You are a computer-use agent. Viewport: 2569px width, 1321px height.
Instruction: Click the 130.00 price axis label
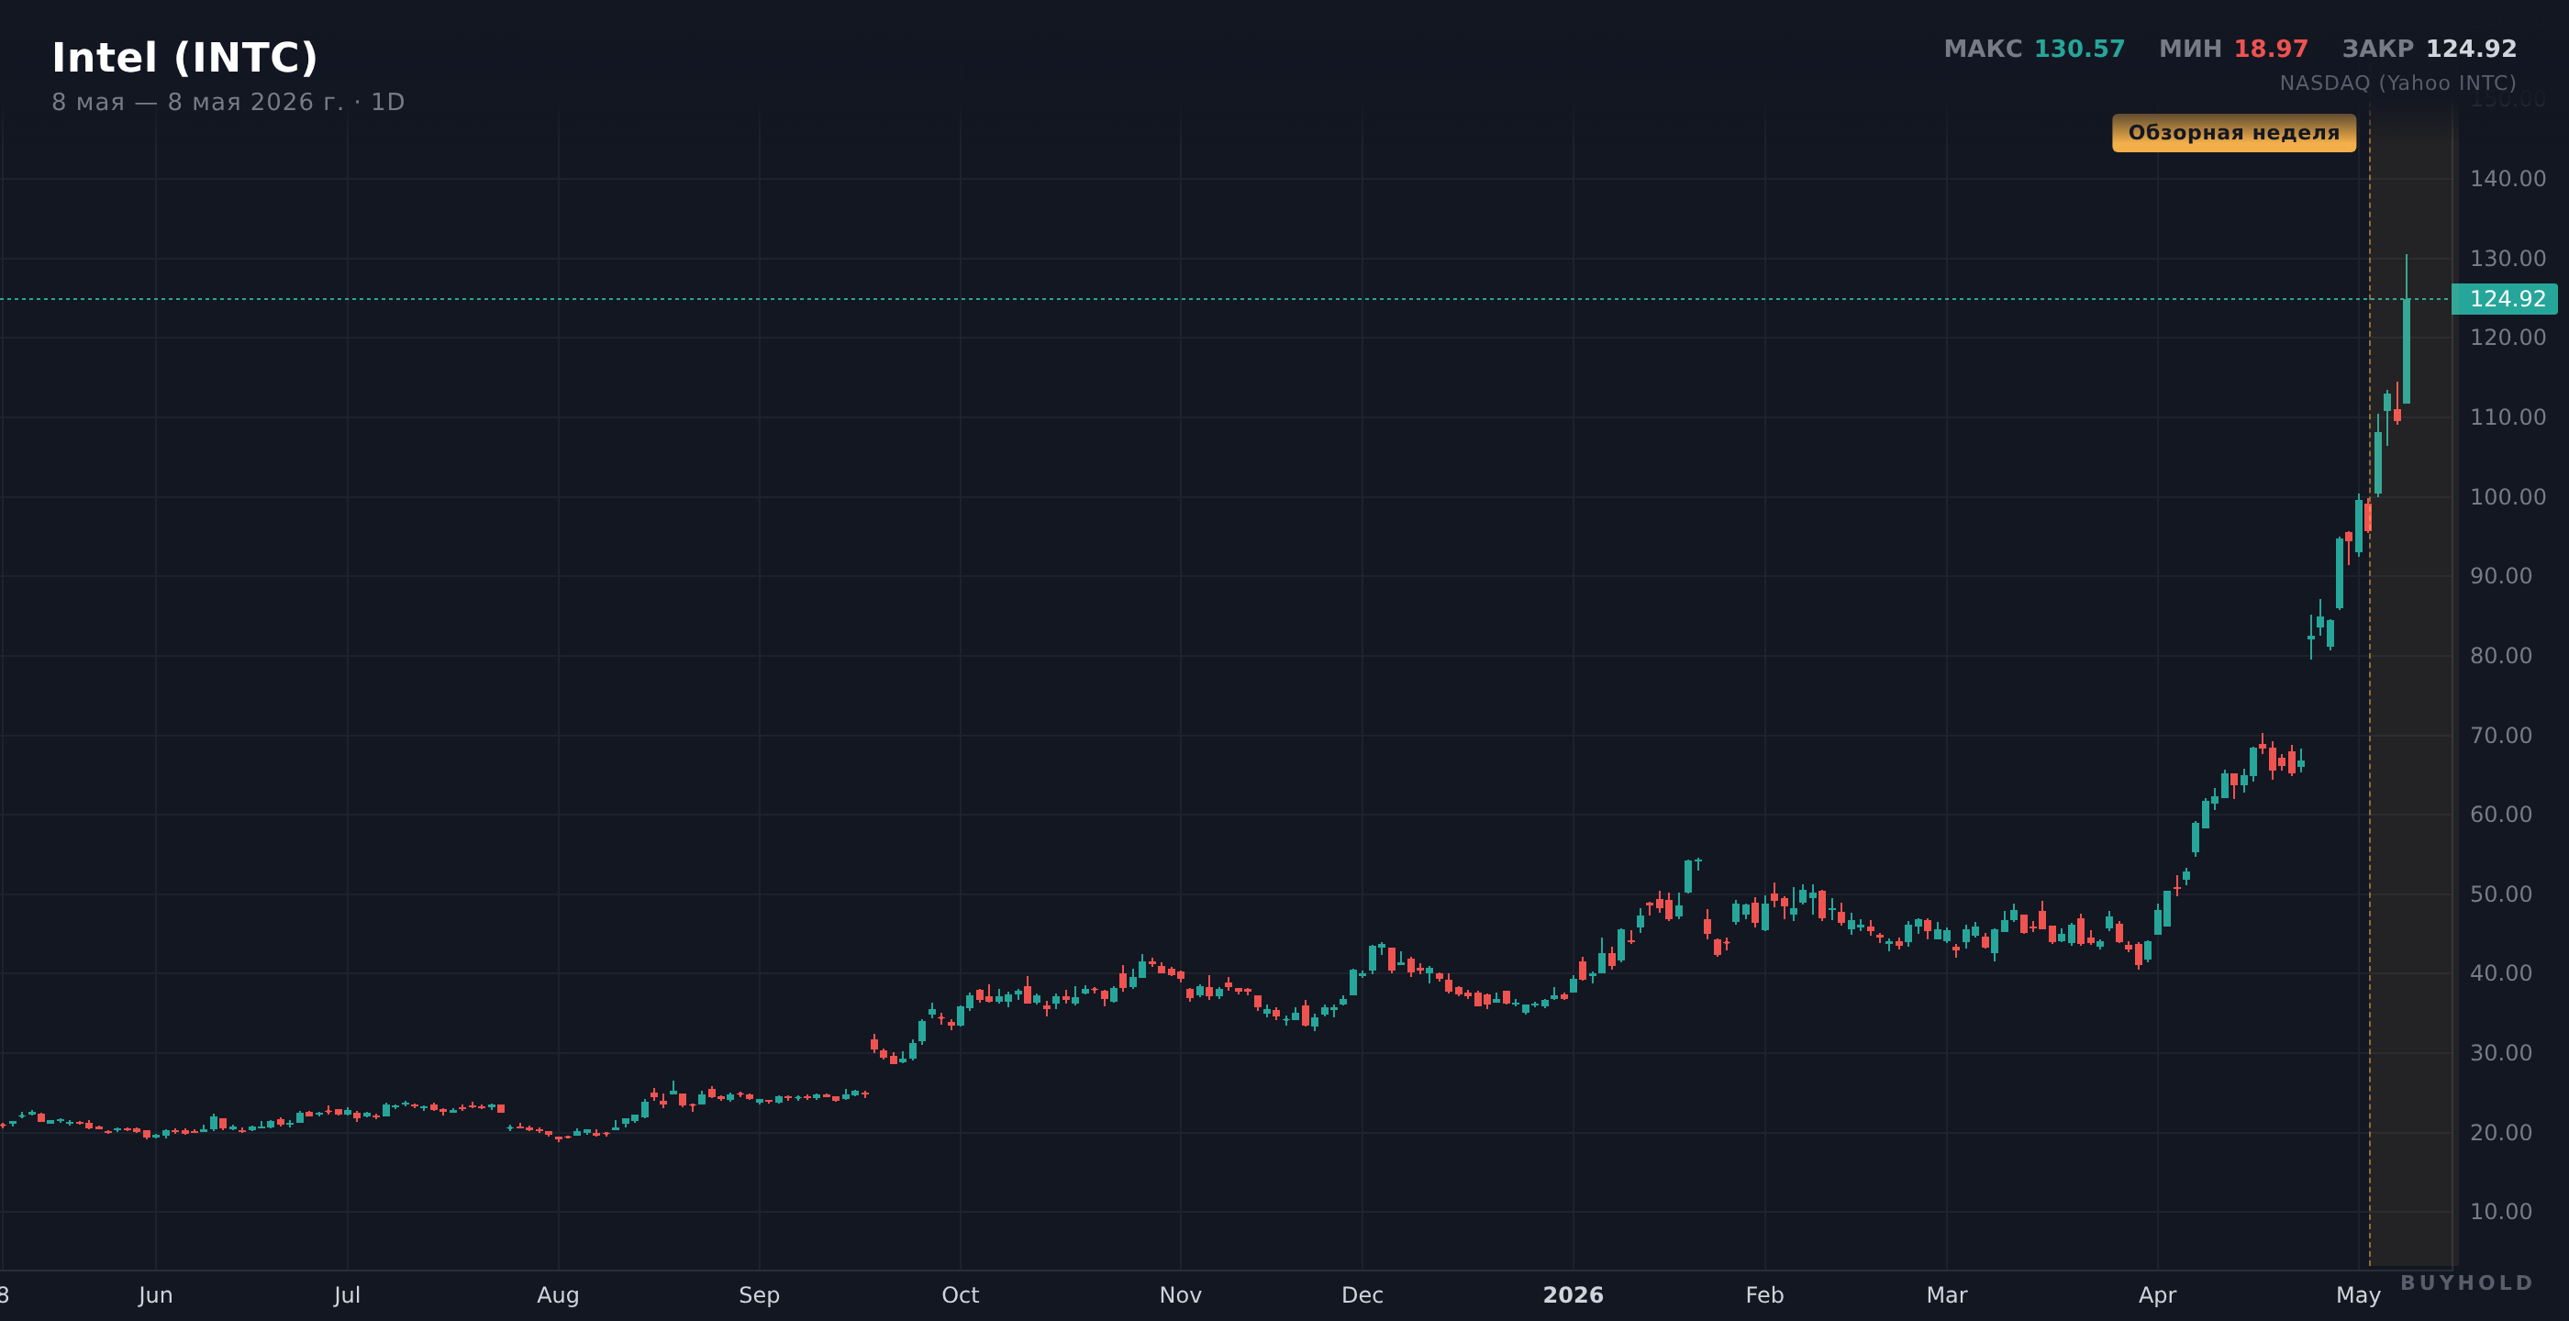click(2508, 258)
